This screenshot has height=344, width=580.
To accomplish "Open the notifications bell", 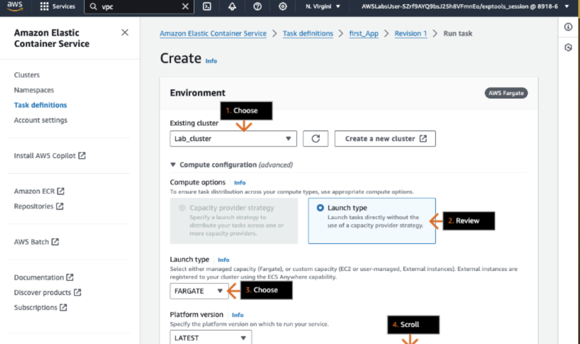I will click(x=232, y=6).
